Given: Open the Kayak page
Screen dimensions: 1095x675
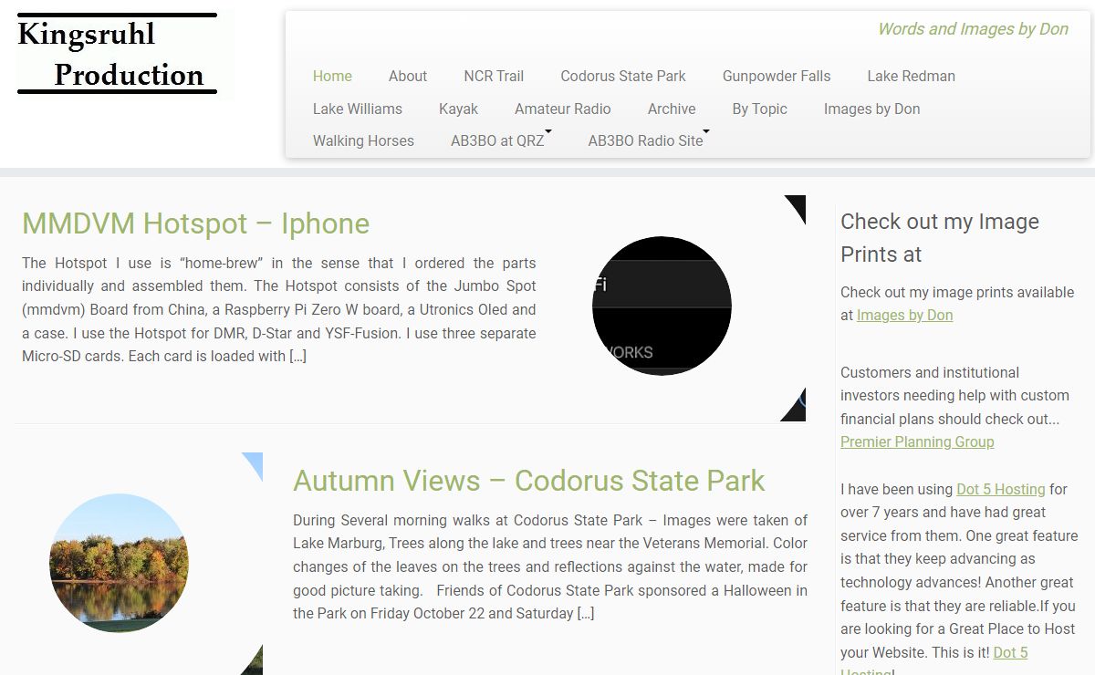Looking at the screenshot, I should (x=458, y=109).
